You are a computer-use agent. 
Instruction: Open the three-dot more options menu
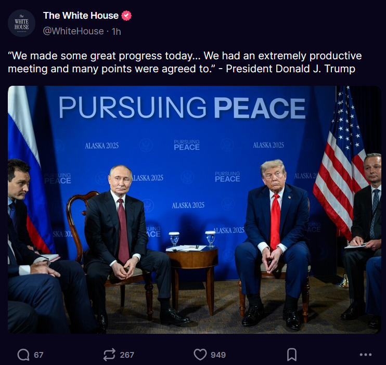[366, 355]
